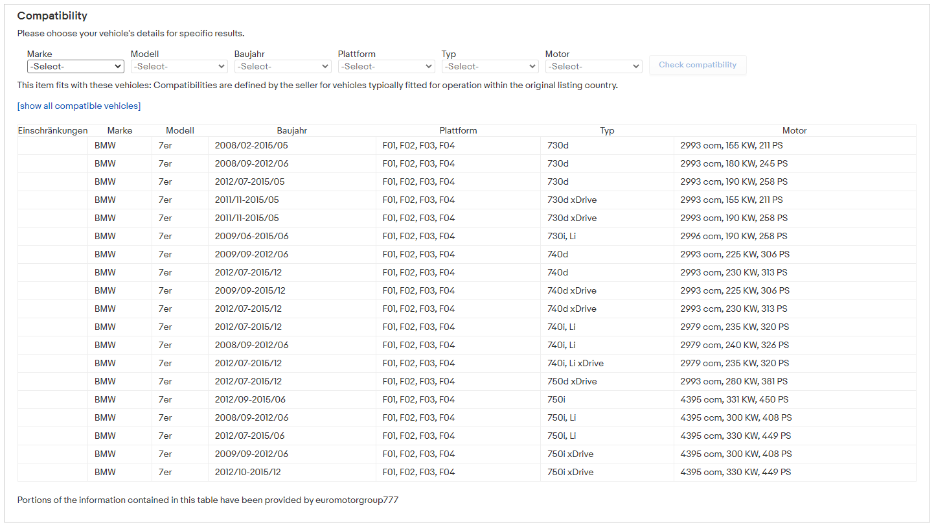This screenshot has height=527, width=936.
Task: Click the Baujahr dropdown chevron arrow
Action: click(325, 66)
